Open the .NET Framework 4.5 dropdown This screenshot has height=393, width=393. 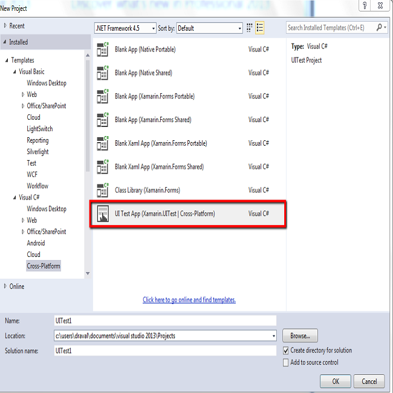(125, 28)
